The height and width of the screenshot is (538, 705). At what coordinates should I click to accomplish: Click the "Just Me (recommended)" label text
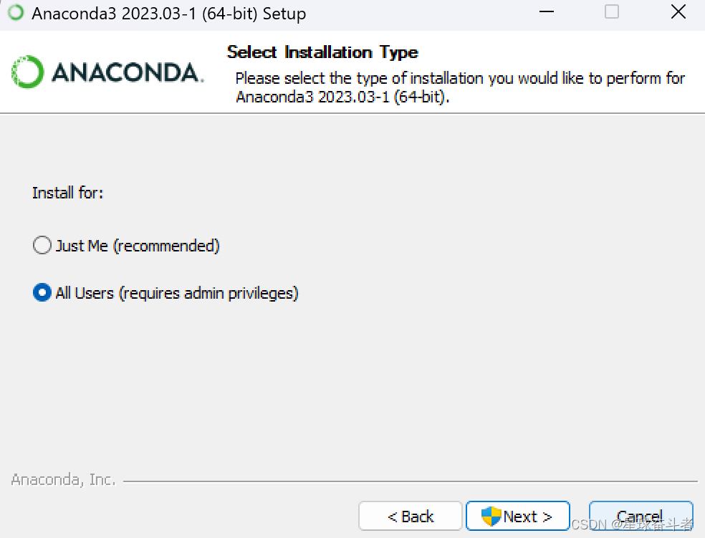click(x=138, y=246)
